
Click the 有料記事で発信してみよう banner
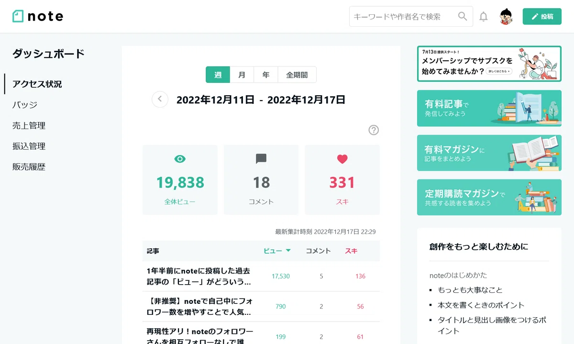[x=489, y=108]
